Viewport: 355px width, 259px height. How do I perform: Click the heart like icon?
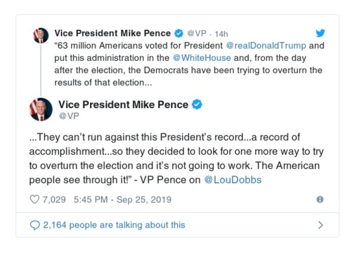[34, 200]
